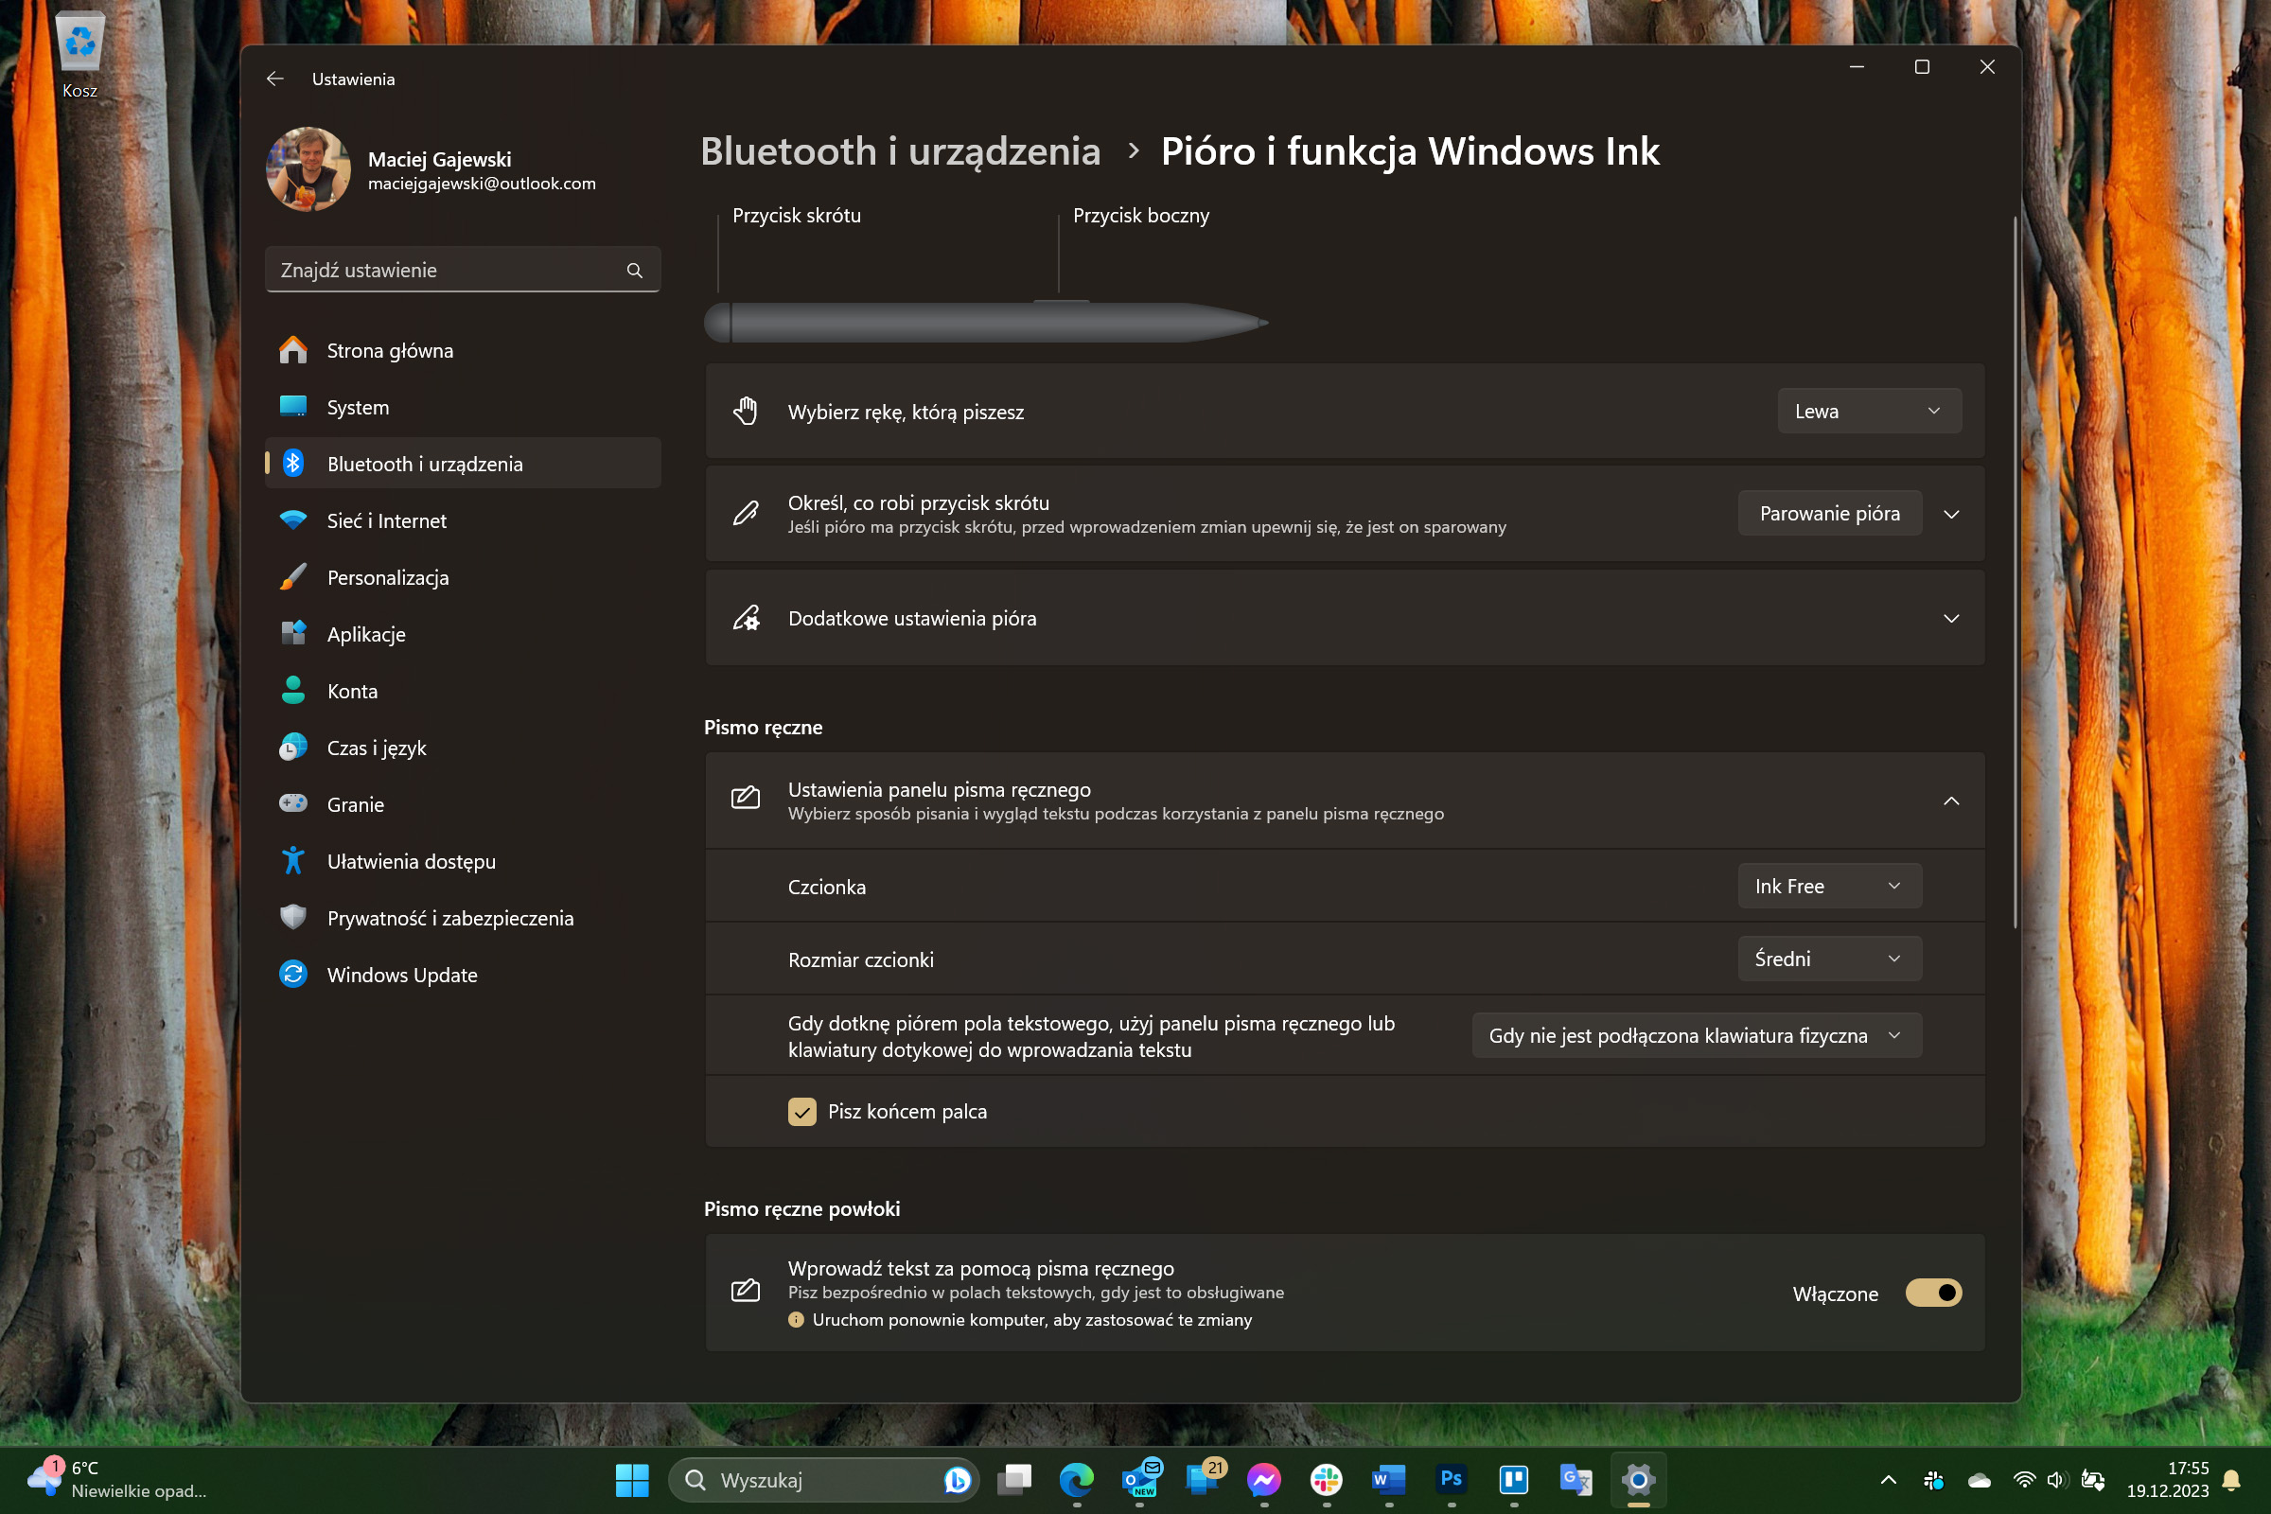Click the Aplikacje icon in the sidebar
Screen dimensions: 2271x1514
click(292, 633)
